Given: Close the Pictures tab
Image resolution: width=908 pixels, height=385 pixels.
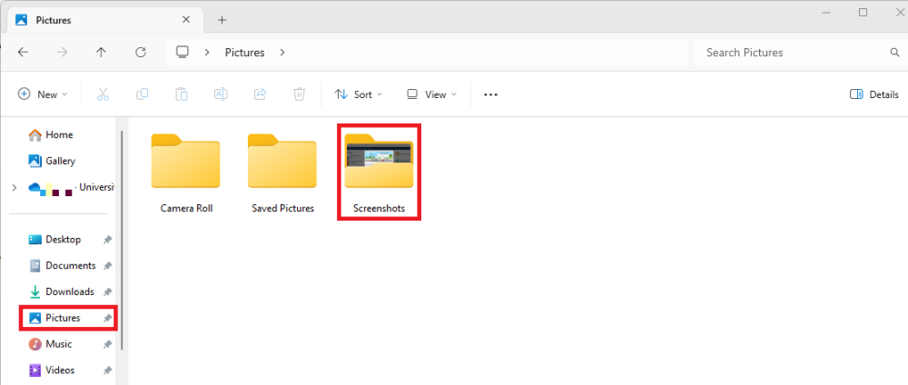Looking at the screenshot, I should (186, 20).
